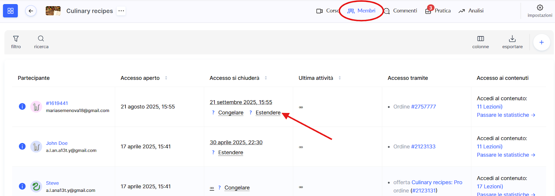The height and width of the screenshot is (196, 555).
Task: Click the esportare download icon
Action: pyautogui.click(x=512, y=42)
